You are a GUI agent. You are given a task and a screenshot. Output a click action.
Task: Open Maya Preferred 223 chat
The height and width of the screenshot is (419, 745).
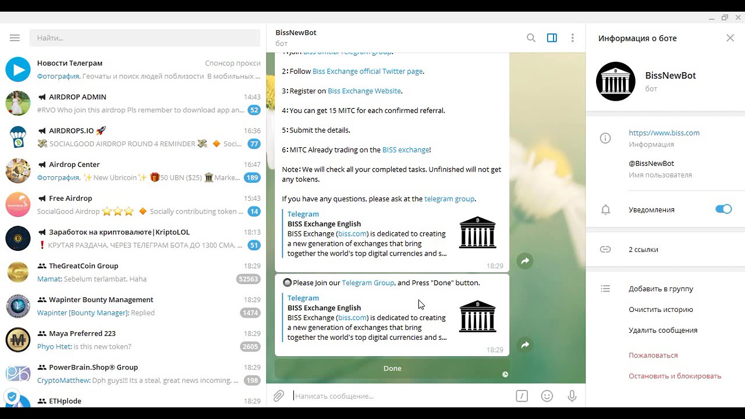(133, 339)
